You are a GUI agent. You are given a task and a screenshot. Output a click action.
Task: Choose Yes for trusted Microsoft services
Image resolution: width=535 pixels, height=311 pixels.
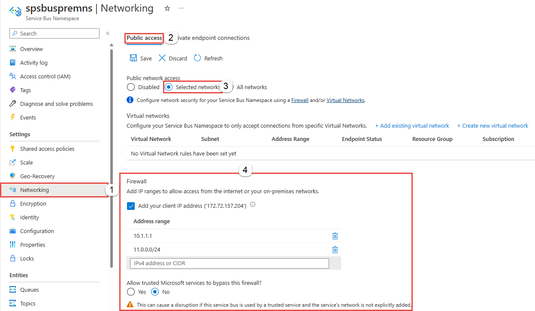131,292
